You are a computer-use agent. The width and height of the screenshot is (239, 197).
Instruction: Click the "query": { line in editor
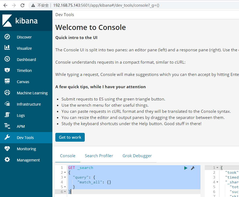pos(84,177)
